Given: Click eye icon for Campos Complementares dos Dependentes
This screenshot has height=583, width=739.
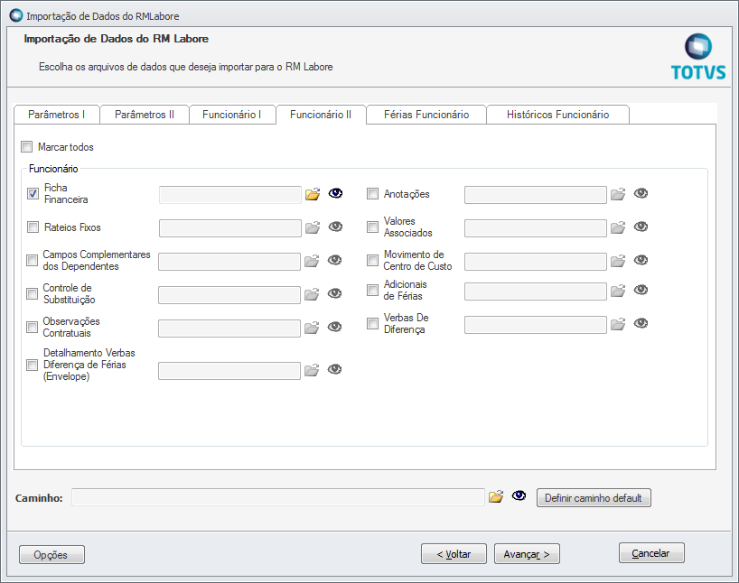Looking at the screenshot, I should [x=334, y=260].
